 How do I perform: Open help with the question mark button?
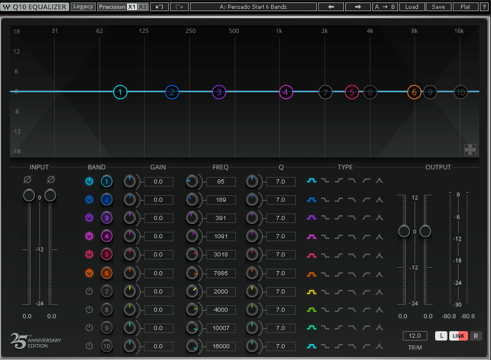[x=484, y=6]
